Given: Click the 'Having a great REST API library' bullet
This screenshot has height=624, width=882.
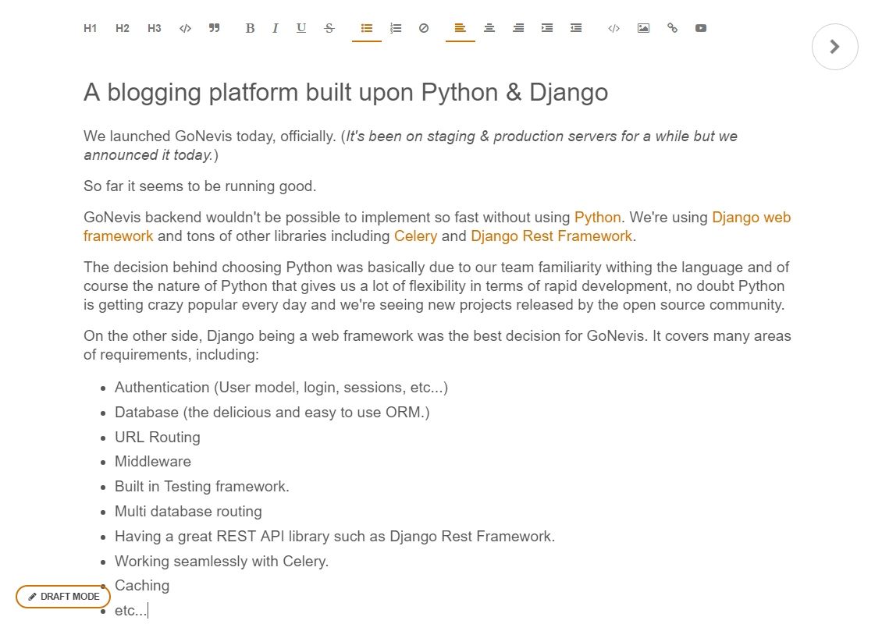Looking at the screenshot, I should click(x=335, y=537).
